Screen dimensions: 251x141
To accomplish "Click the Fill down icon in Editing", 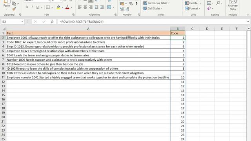I will click(x=209, y=3).
